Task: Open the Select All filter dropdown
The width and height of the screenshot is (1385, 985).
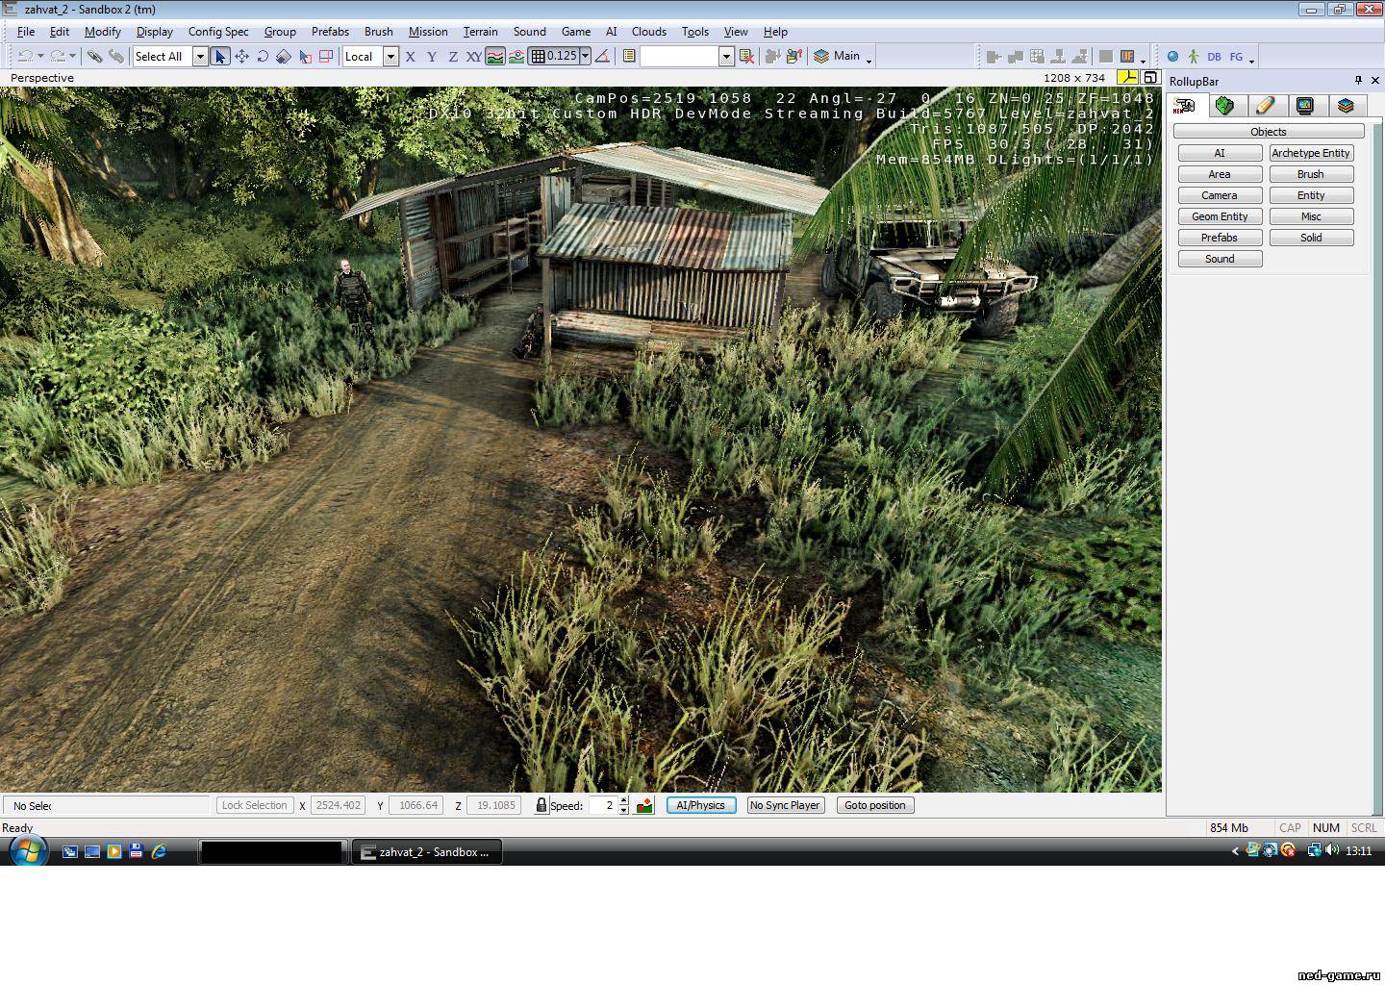Action: (200, 57)
